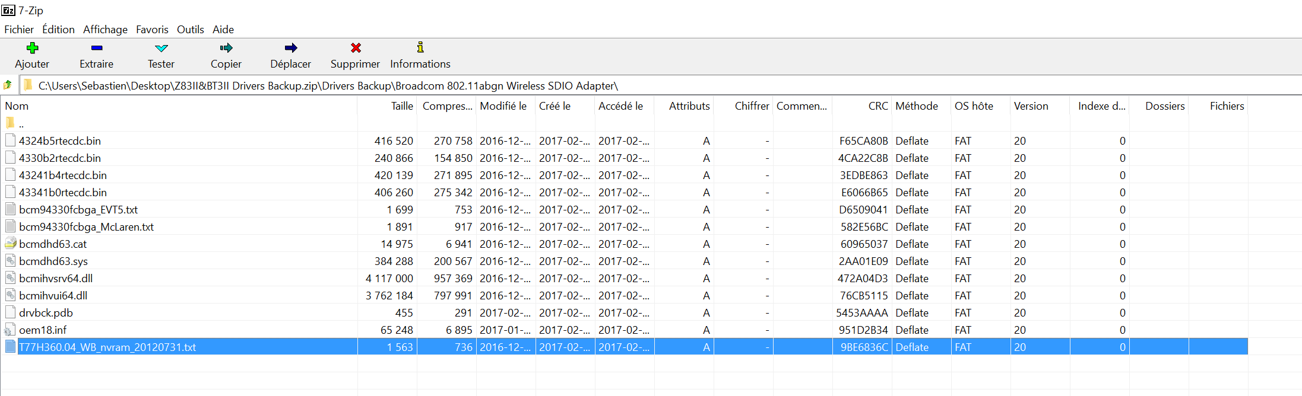Click the red X Supprimer icon
1302x396 pixels.
pyautogui.click(x=356, y=48)
